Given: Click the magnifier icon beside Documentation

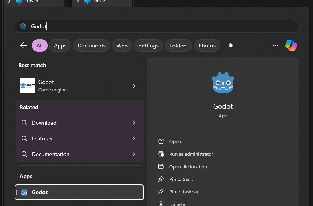Looking at the screenshot, I should (24, 154).
